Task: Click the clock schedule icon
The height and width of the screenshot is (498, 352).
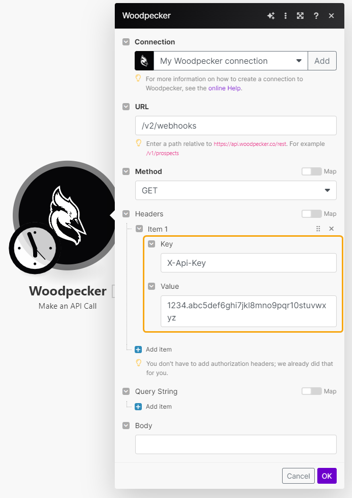Action: coord(35,248)
